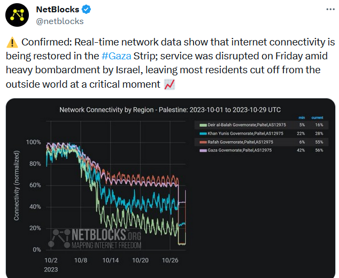Click the 10/26 date on the x-axis
Viewport: 339px width, 278px height.
point(171,260)
